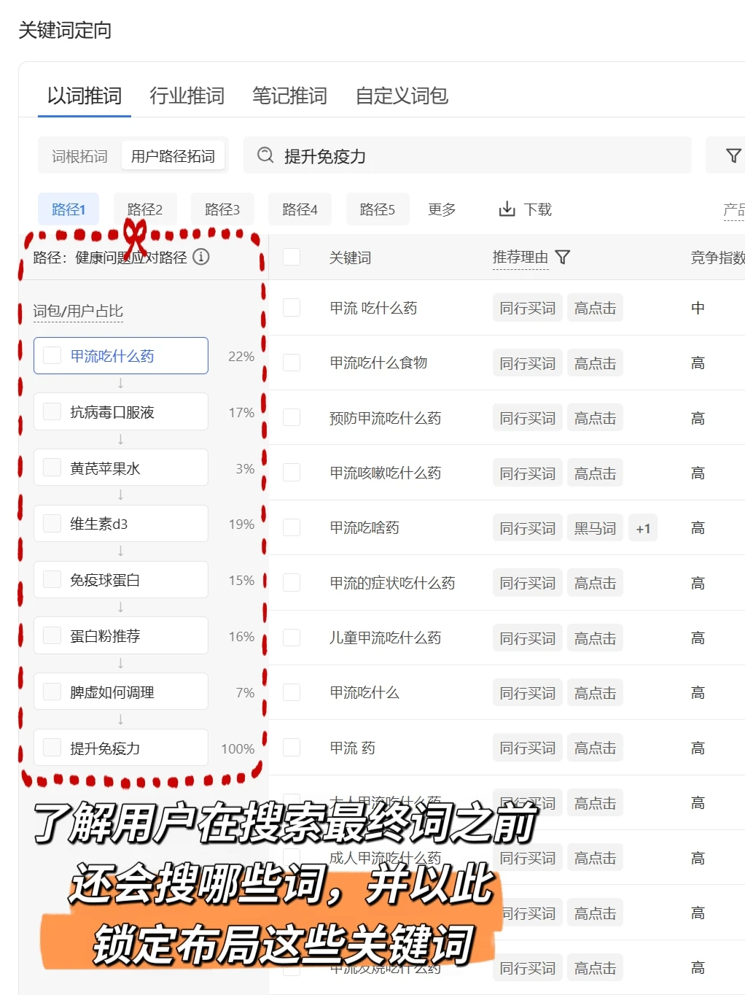Switch to the 自定义词包 tab
Image resolution: width=745 pixels, height=995 pixels.
pyautogui.click(x=402, y=96)
